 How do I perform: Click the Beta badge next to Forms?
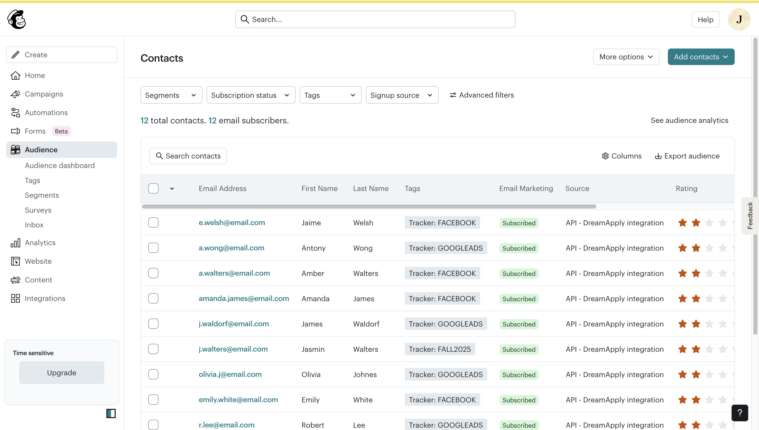point(61,131)
